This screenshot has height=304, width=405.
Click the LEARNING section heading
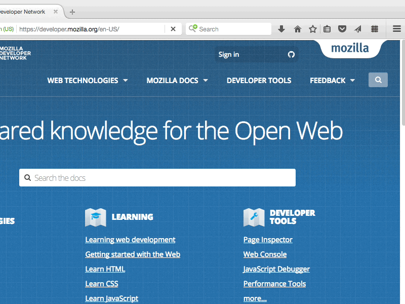[132, 217]
